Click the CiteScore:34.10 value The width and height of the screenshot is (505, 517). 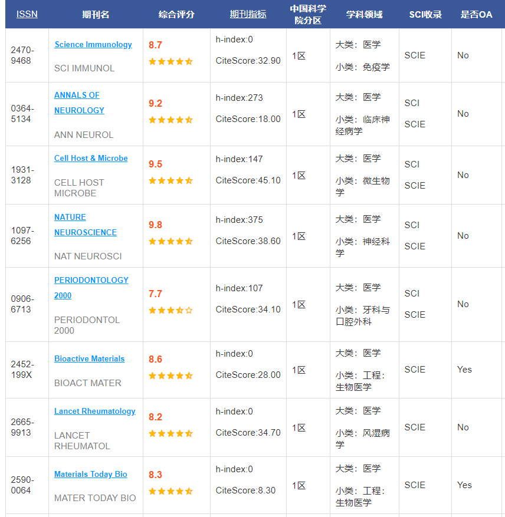pos(248,309)
